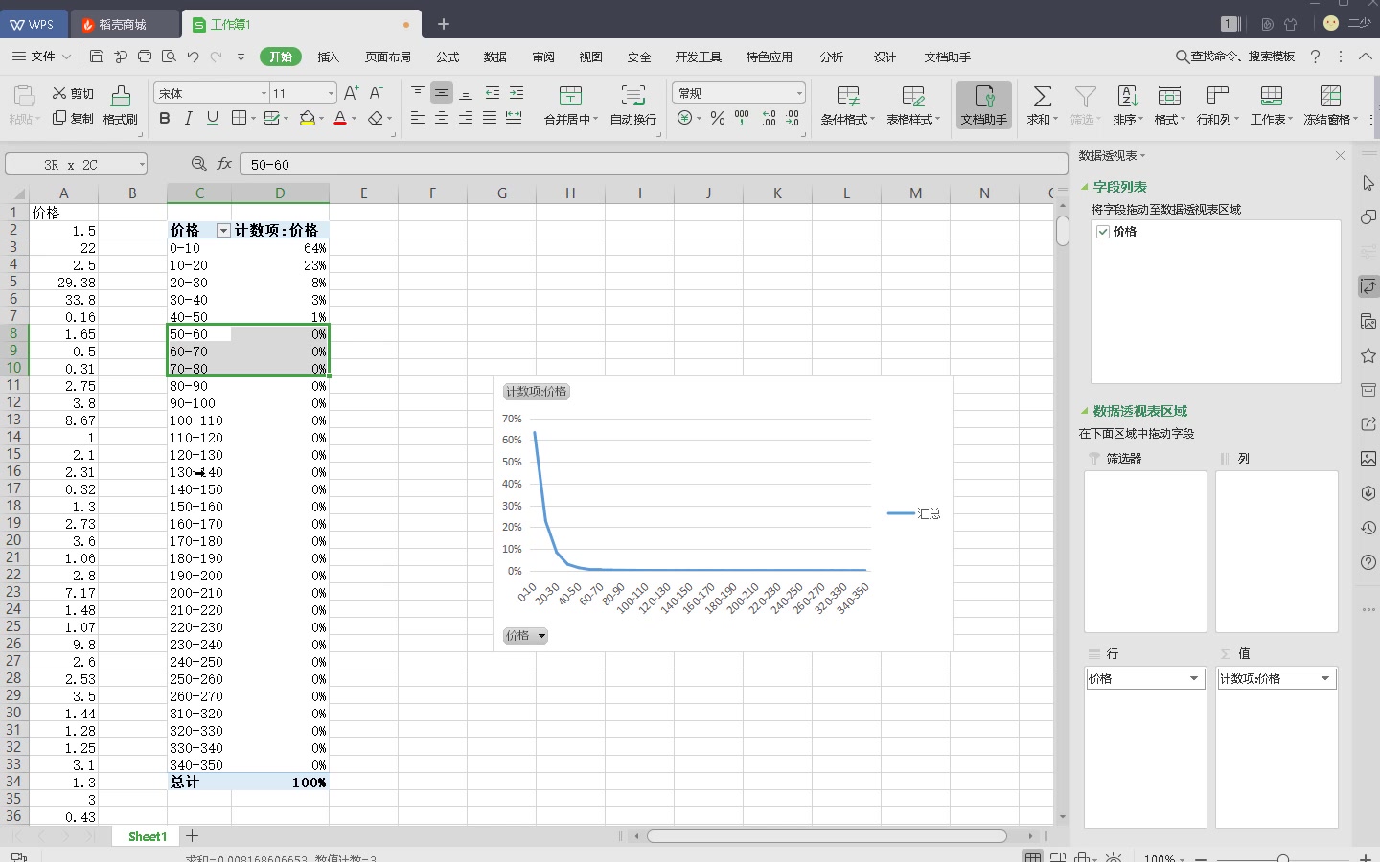This screenshot has width=1380, height=862.
Task: Open Print Preview from the quick toolbar
Action: [169, 57]
